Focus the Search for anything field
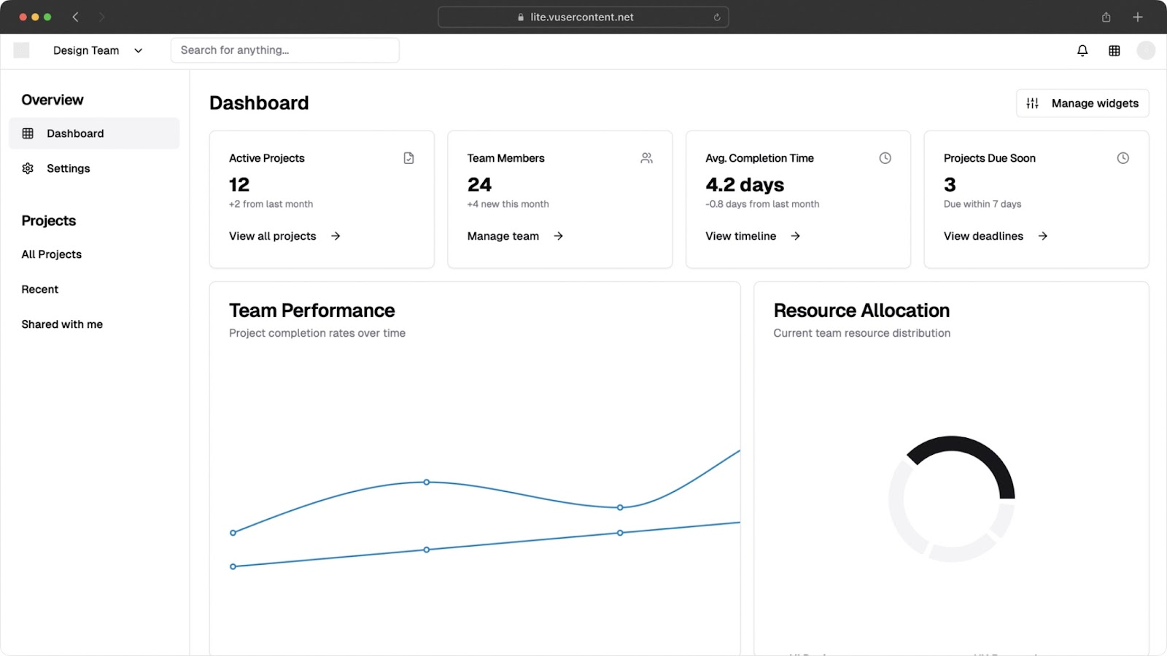The image size is (1167, 656). click(284, 50)
